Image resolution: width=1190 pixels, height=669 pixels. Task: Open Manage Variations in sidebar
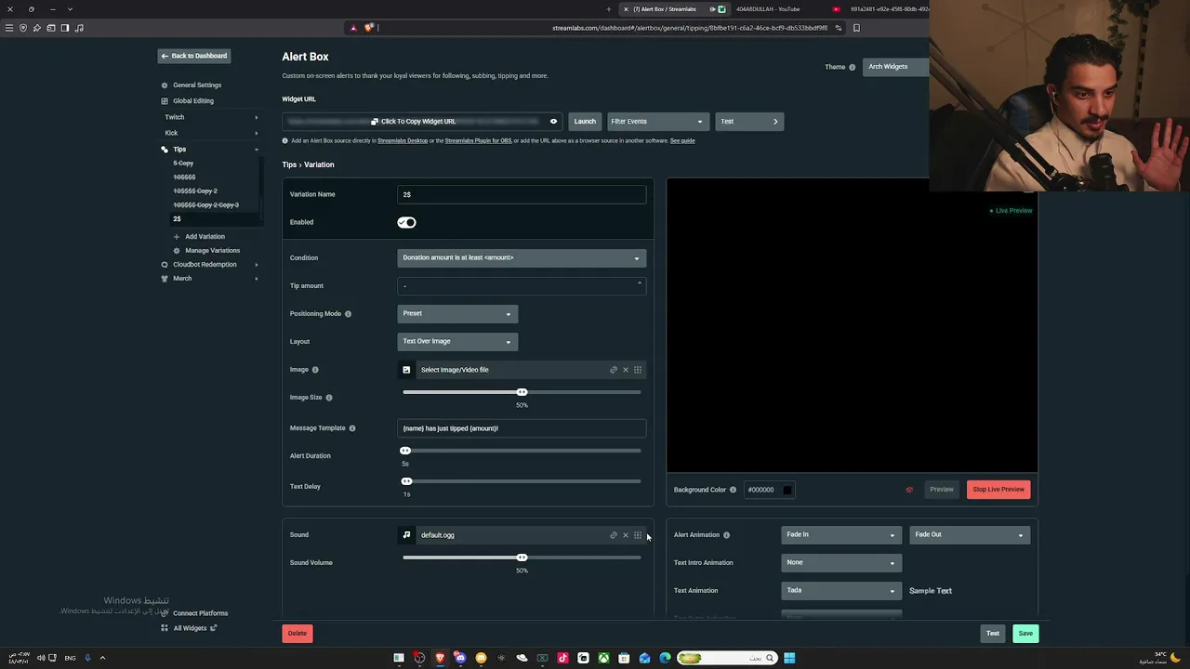click(212, 251)
